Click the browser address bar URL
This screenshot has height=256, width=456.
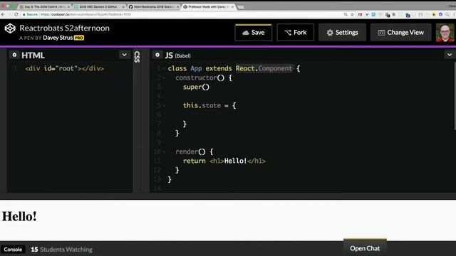[85, 14]
